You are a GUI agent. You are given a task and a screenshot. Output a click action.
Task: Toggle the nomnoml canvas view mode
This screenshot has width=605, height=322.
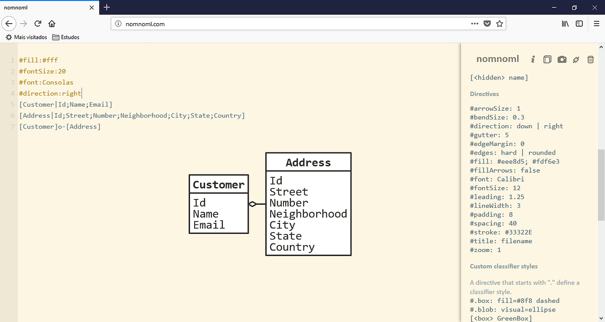coord(547,59)
